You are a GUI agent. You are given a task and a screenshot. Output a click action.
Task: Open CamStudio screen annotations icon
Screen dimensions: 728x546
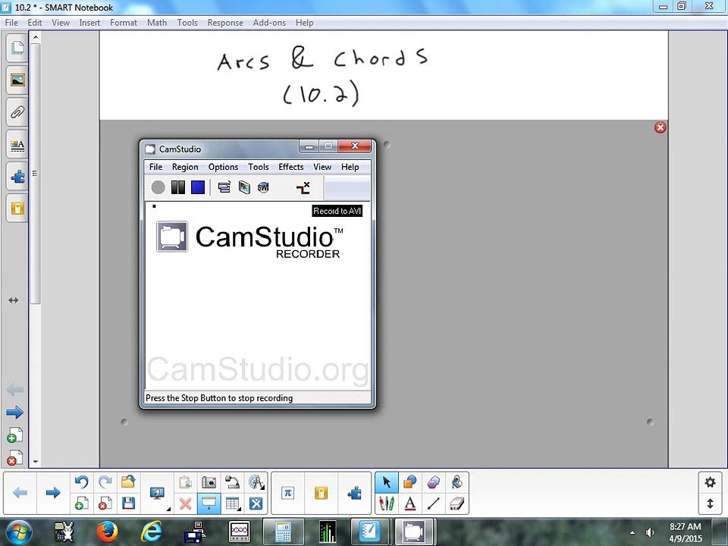tap(244, 187)
